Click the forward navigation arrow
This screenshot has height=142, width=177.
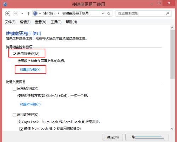[x=16, y=13]
